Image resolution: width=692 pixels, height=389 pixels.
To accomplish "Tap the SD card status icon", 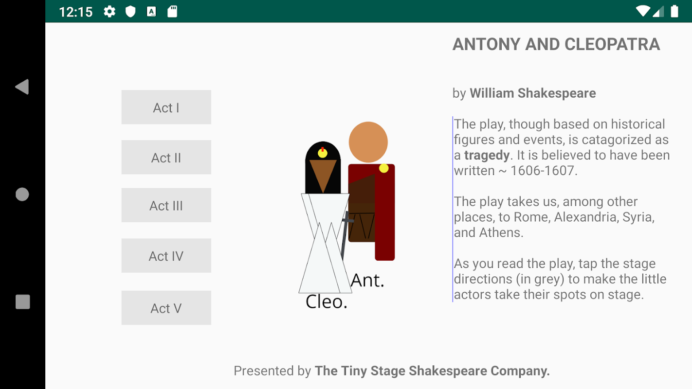I will [172, 12].
